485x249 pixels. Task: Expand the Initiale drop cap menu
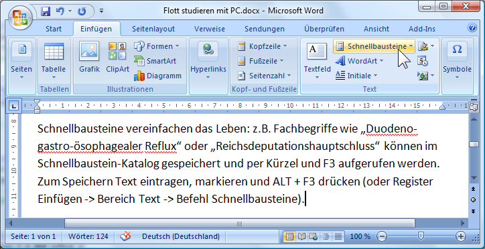pyautogui.click(x=356, y=76)
